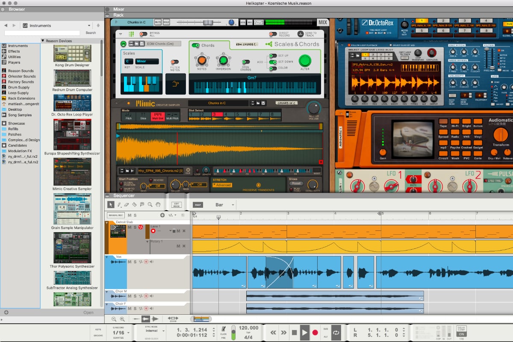Toggle the Chords section switch
The width and height of the screenshot is (513, 342).
point(196,45)
